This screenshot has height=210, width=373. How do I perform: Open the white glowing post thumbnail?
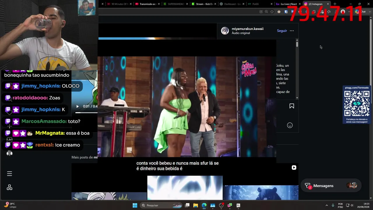coord(185,188)
